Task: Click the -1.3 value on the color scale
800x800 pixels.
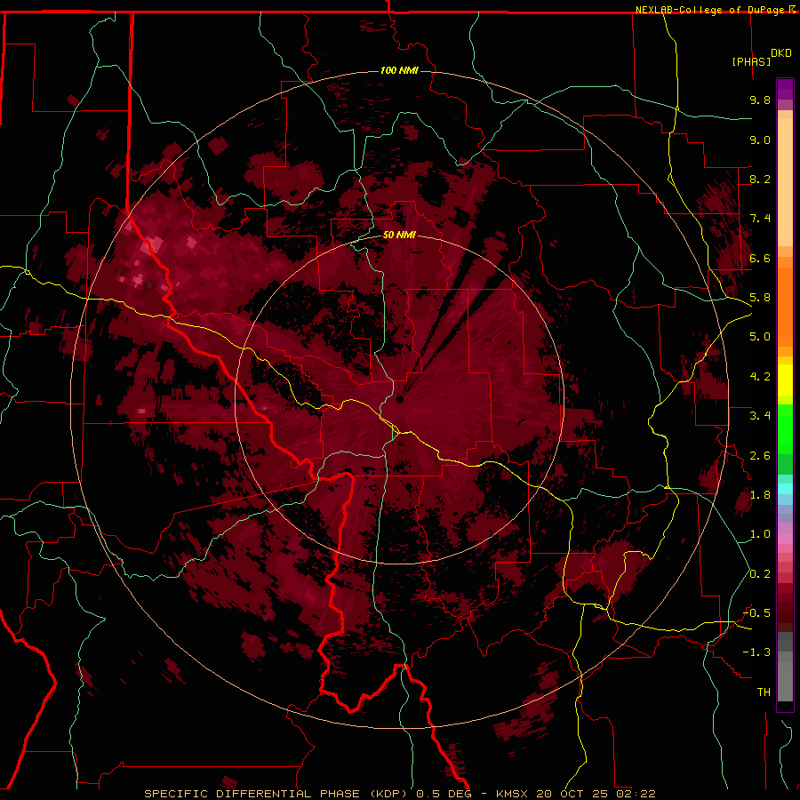Action: [757, 652]
